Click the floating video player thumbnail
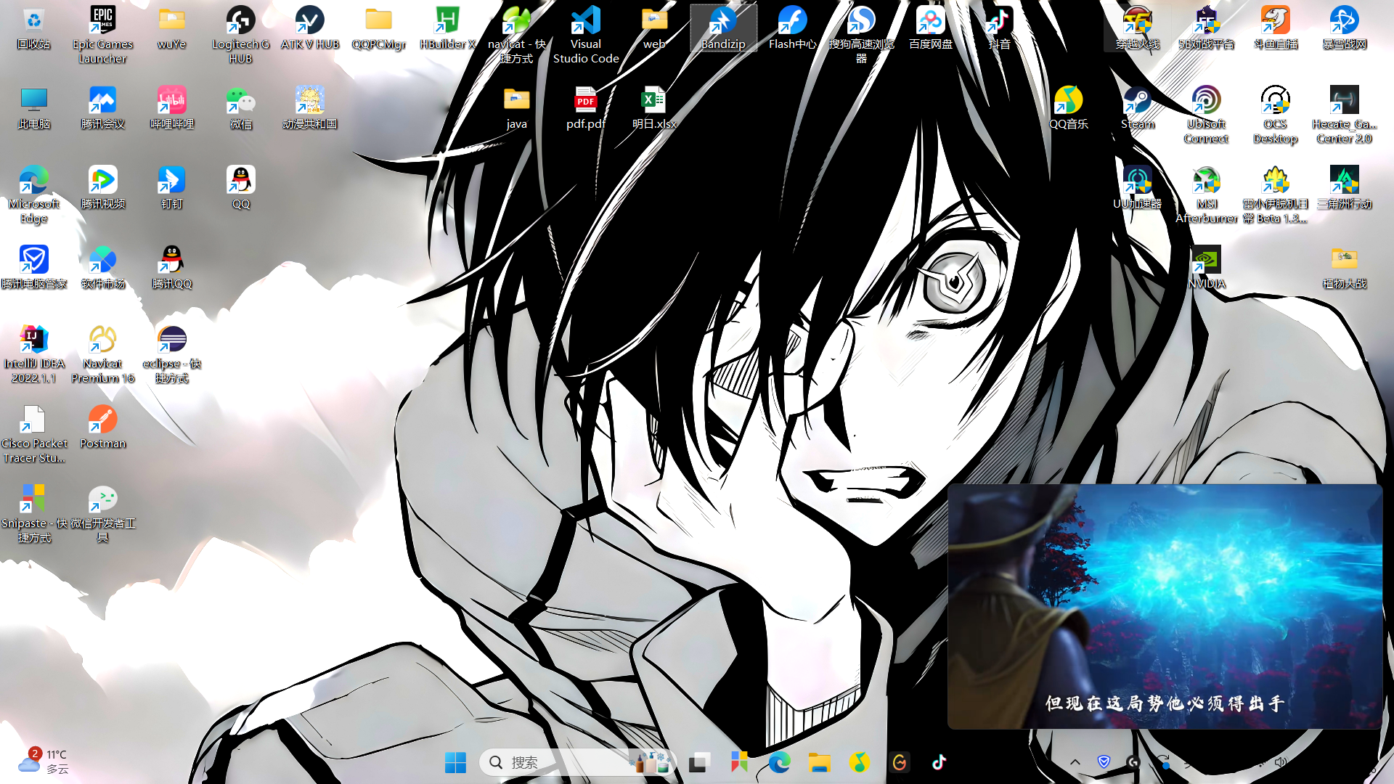 point(1165,606)
